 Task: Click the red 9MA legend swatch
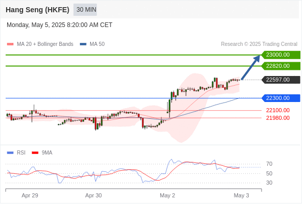pos(35,153)
